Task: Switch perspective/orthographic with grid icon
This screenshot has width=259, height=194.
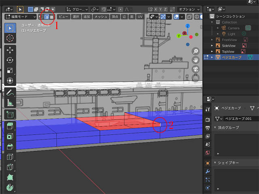Action: click(195, 78)
